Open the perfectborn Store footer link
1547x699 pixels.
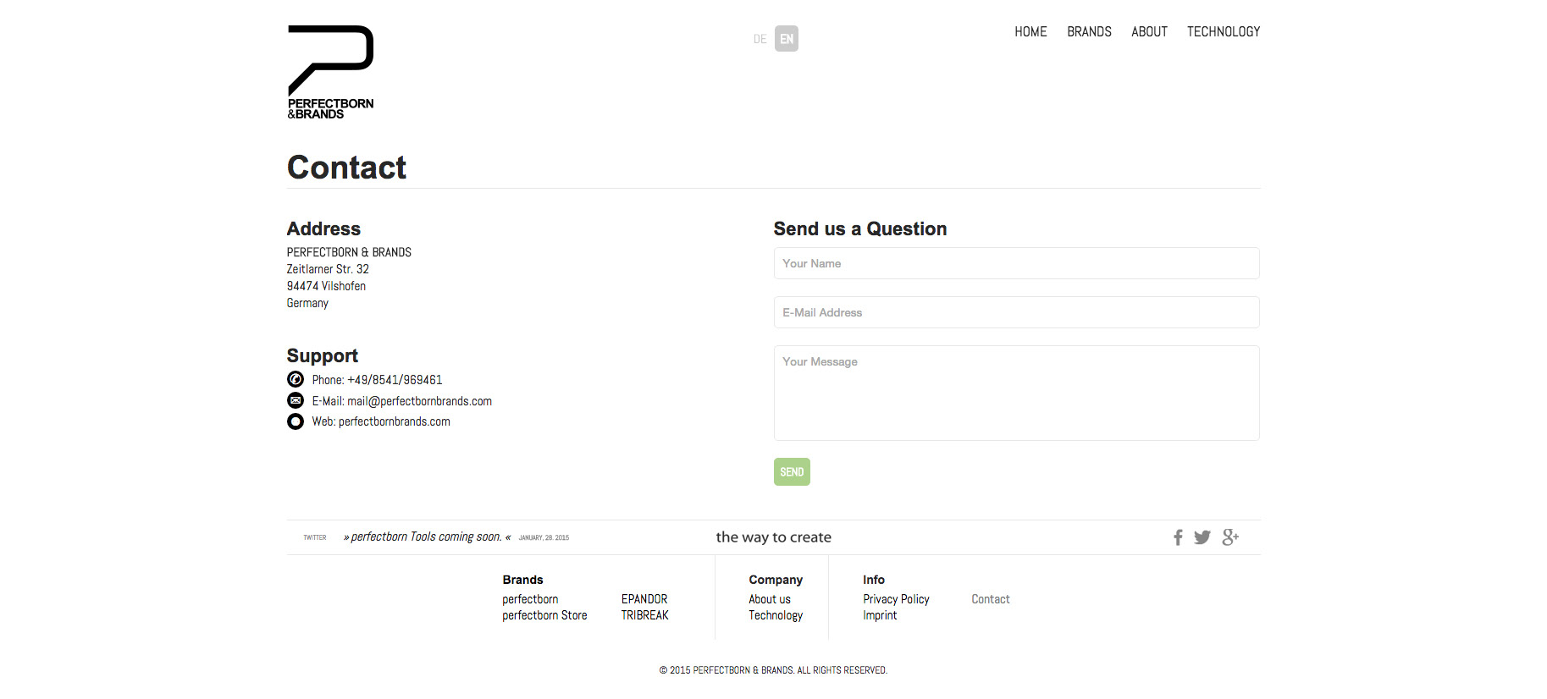544,615
